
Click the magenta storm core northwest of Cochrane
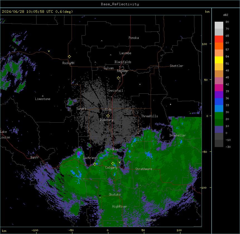(79, 153)
